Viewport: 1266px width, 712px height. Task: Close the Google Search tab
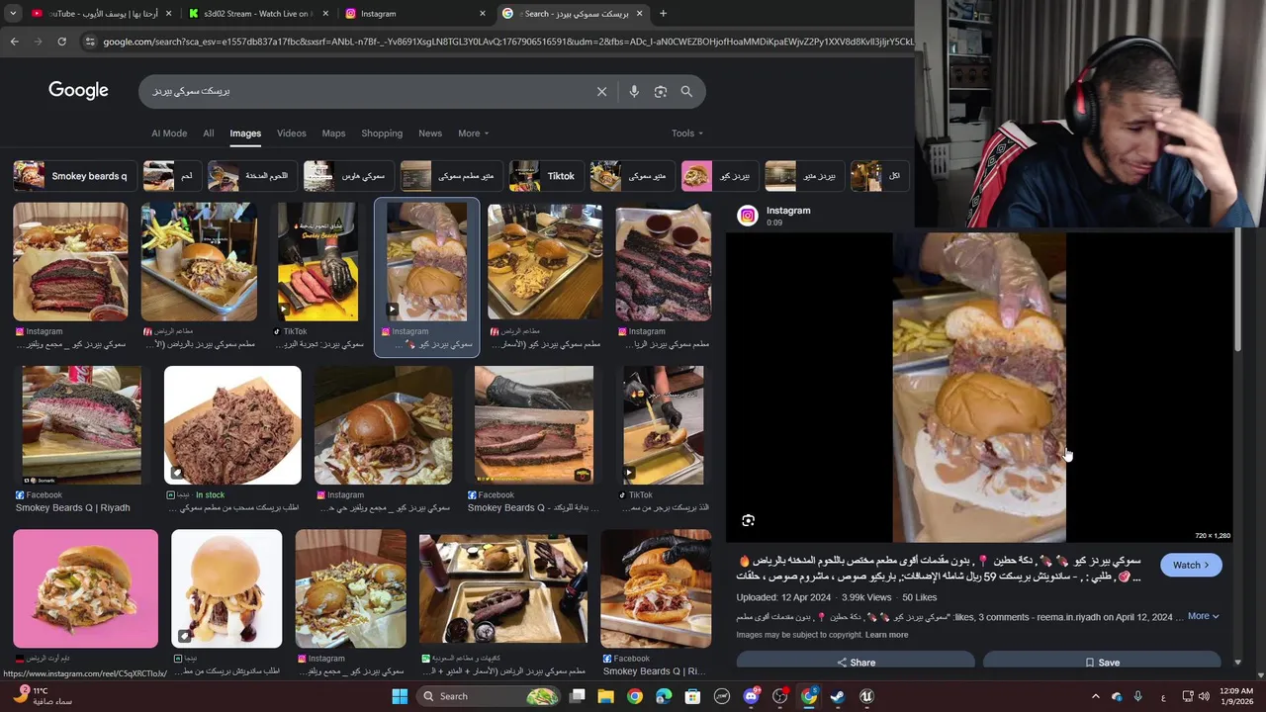tap(640, 14)
